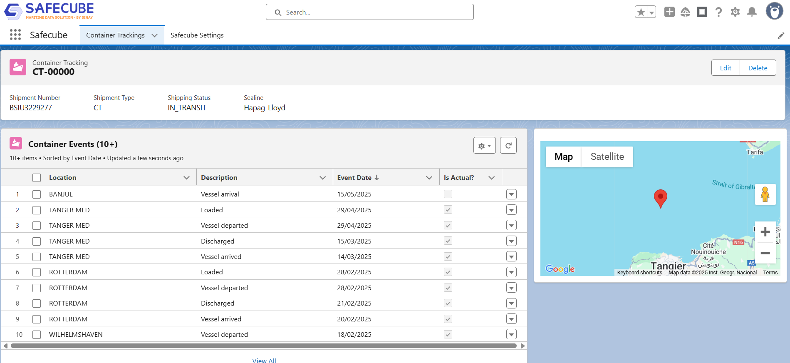Open Container Events (10+) link

tap(73, 144)
